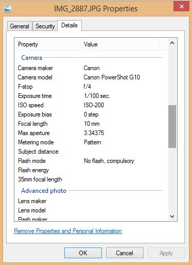The width and height of the screenshot is (192, 265).
Task: Click the No flash, compulsory value
Action: pyautogui.click(x=109, y=161)
